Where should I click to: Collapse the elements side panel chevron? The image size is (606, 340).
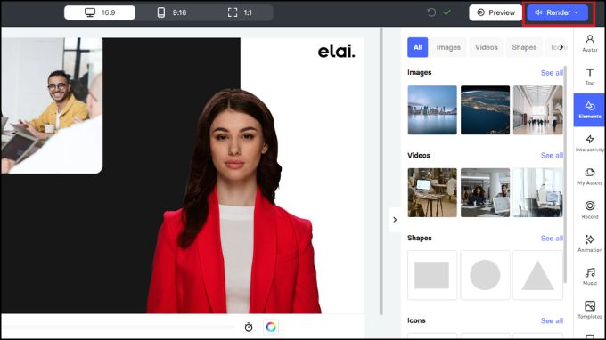click(395, 220)
